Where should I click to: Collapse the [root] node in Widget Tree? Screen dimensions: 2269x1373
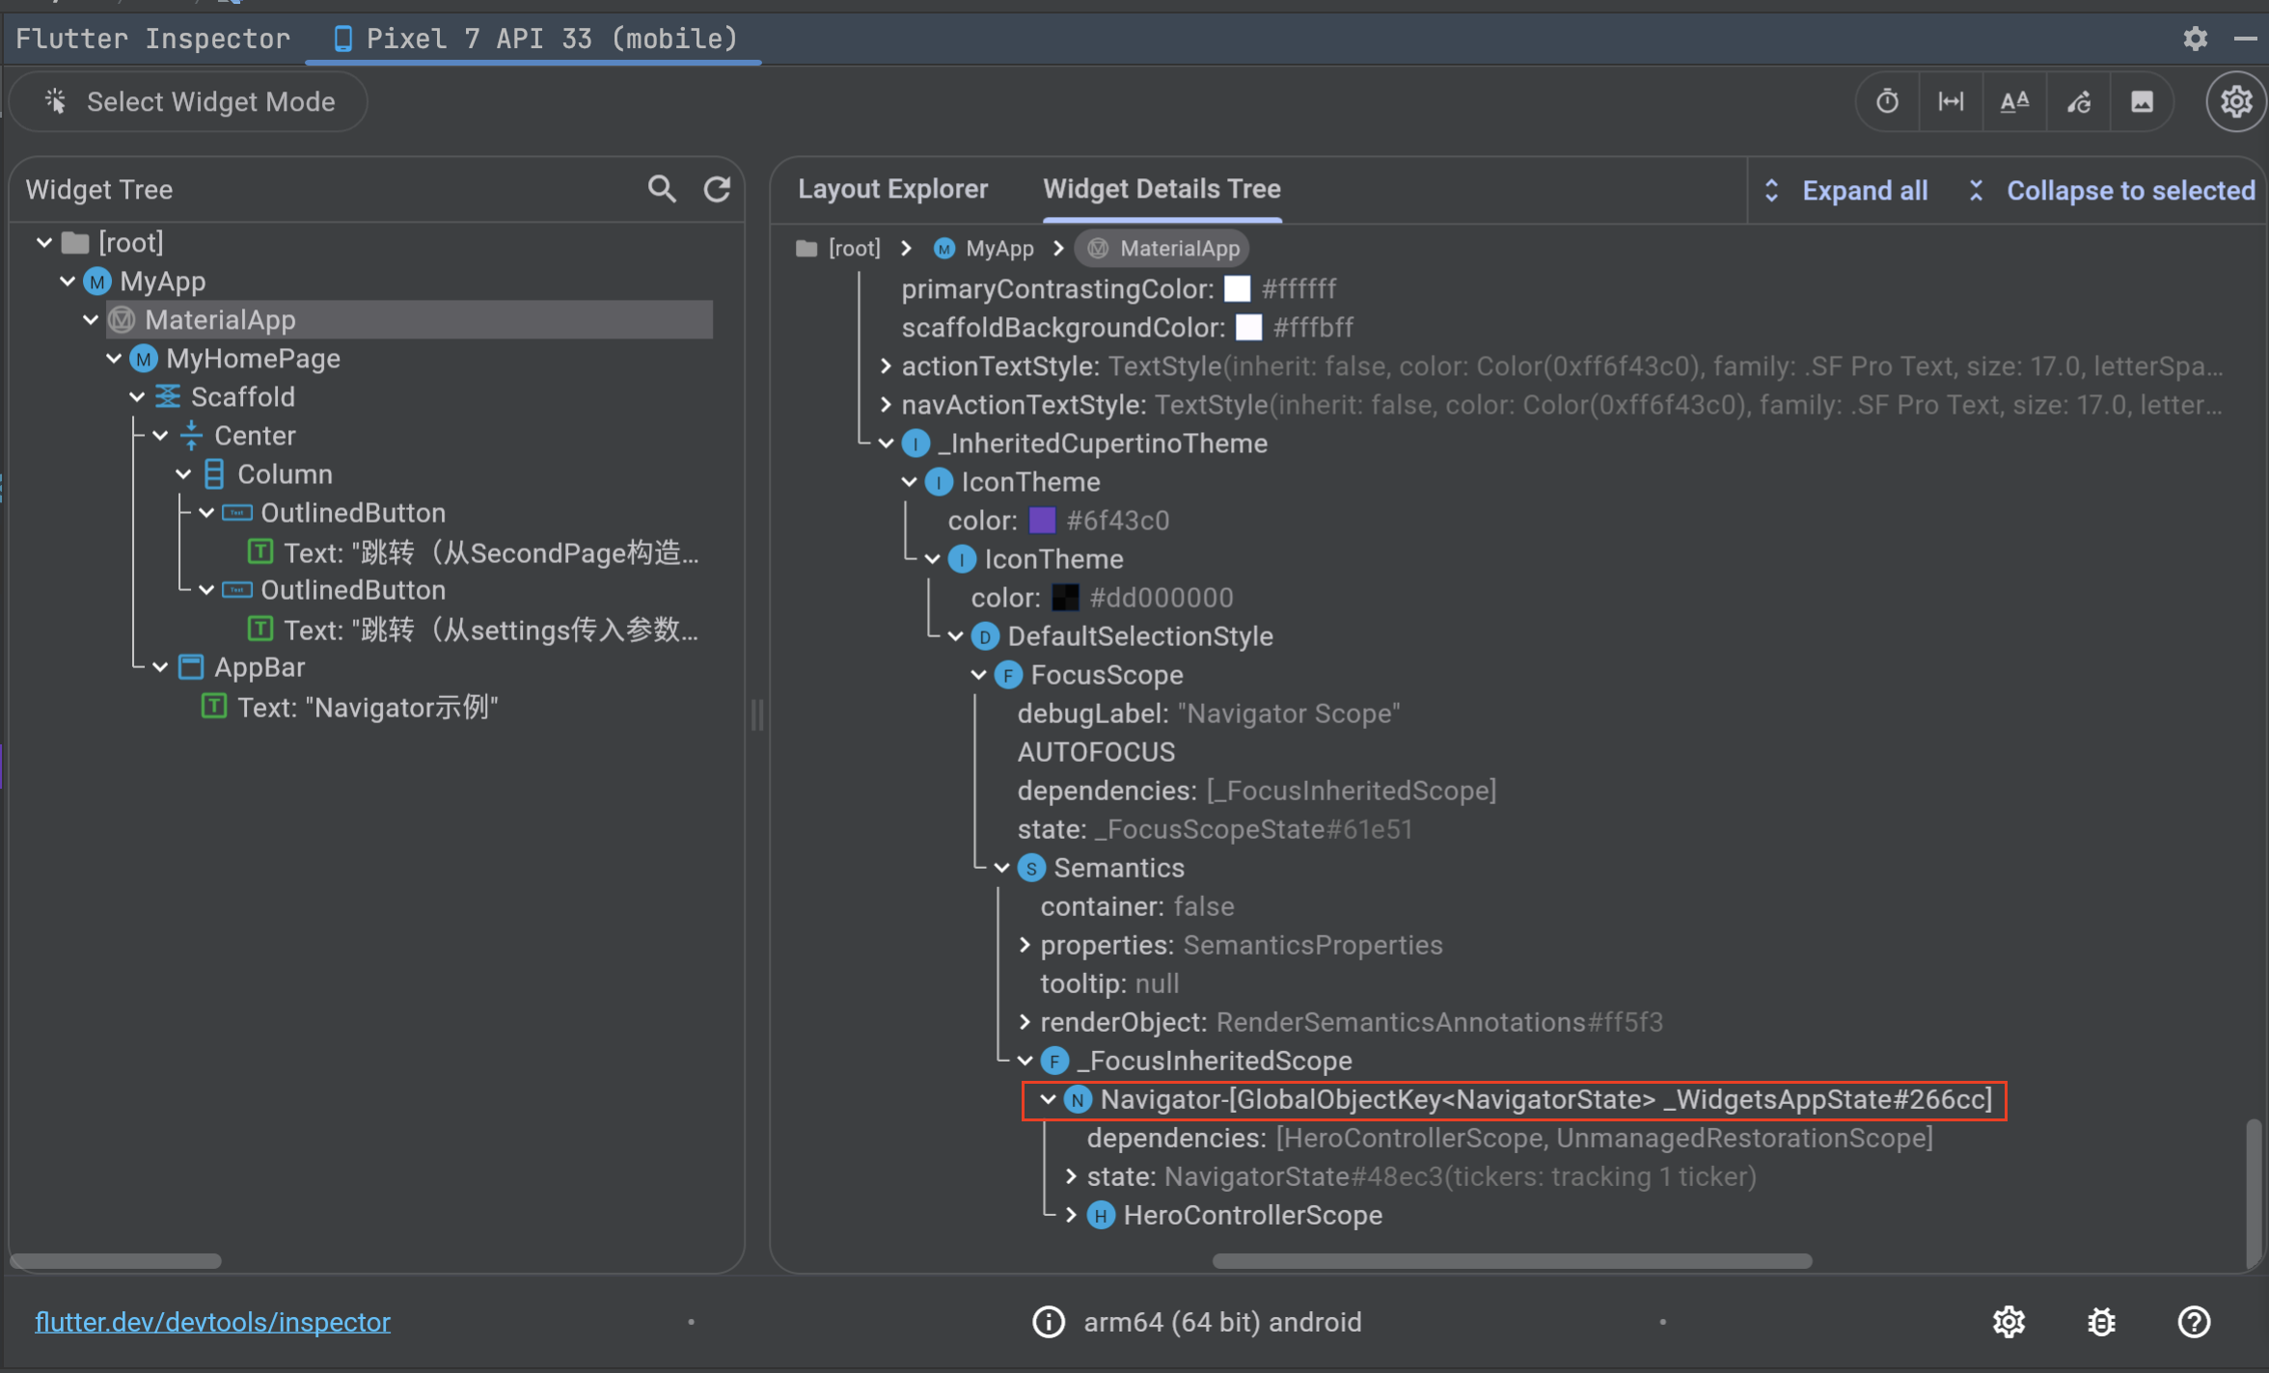coord(44,242)
